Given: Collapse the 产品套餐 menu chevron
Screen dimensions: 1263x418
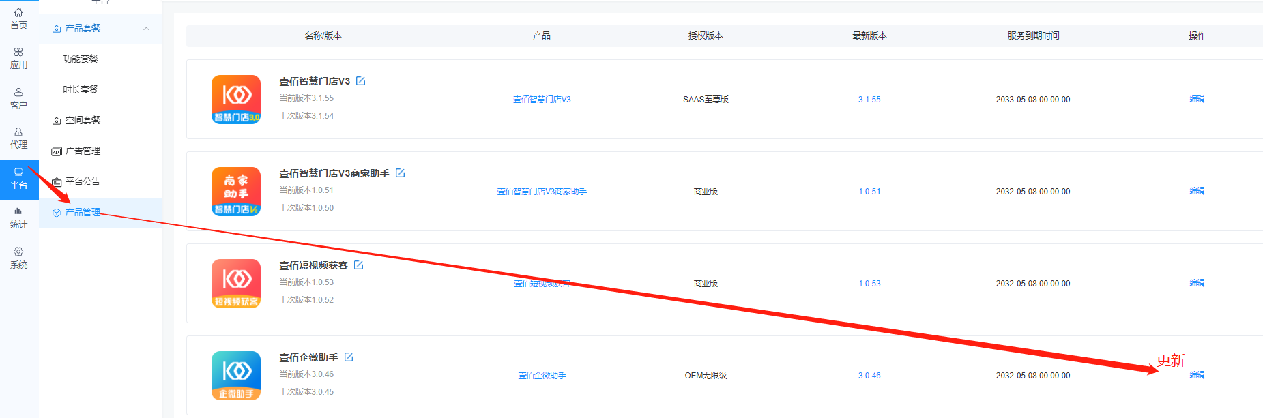Looking at the screenshot, I should (x=146, y=29).
